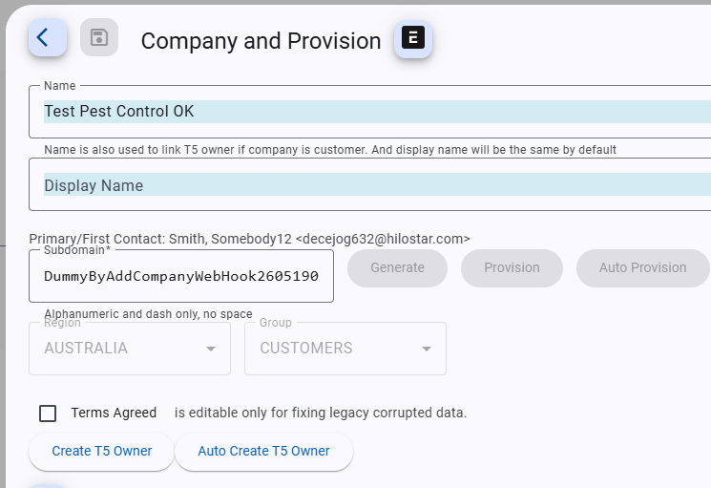Click into the Subdomain text field
The width and height of the screenshot is (711, 488).
(x=181, y=276)
